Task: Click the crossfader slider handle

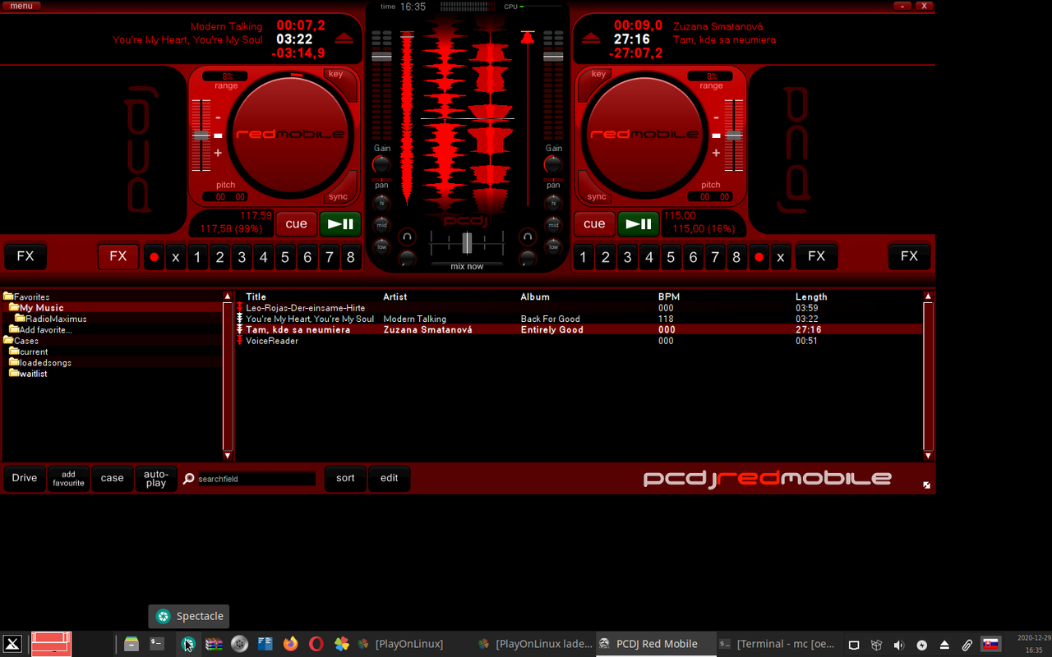Action: (x=467, y=243)
